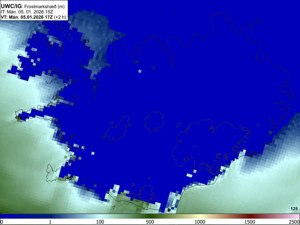Click the legend tick label 2500
300x225 pixels.
(x=294, y=222)
